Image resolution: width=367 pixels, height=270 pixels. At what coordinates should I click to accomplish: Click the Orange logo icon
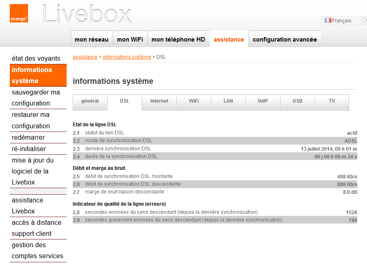point(18,13)
